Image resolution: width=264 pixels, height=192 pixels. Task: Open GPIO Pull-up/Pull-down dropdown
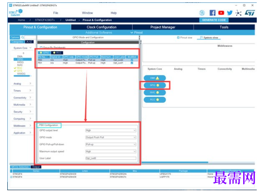pos(111,144)
